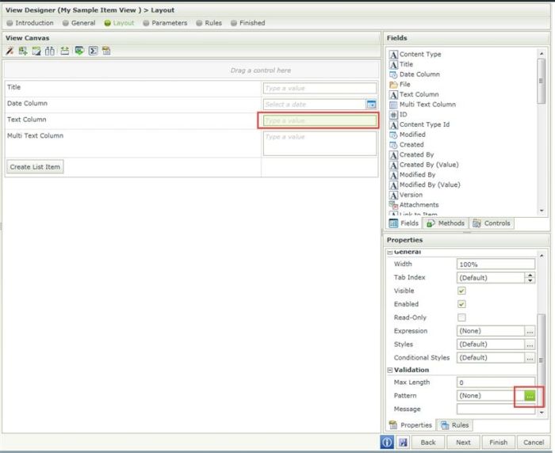Image resolution: width=555 pixels, height=453 pixels.
Task: Collapse the Validation section
Action: pos(390,370)
